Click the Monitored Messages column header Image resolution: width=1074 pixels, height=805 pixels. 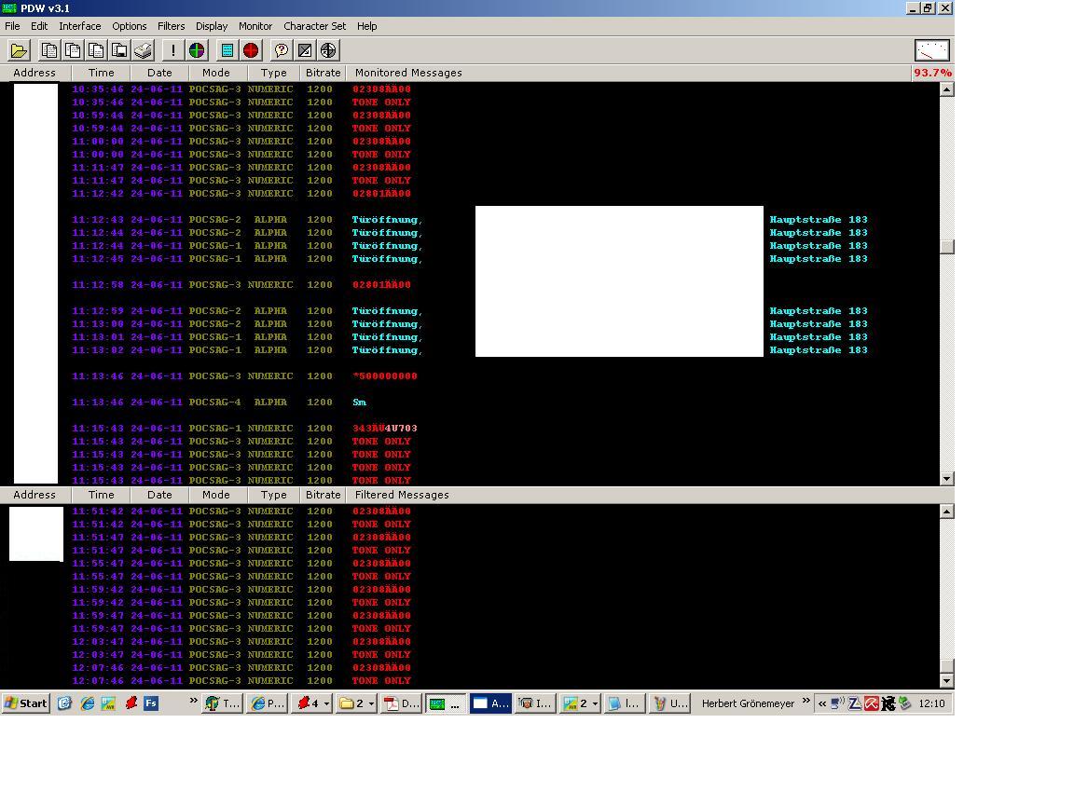pos(408,73)
